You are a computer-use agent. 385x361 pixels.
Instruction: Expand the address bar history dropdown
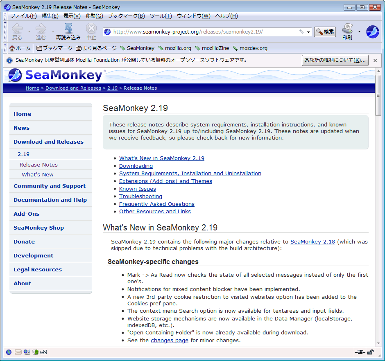click(x=308, y=32)
